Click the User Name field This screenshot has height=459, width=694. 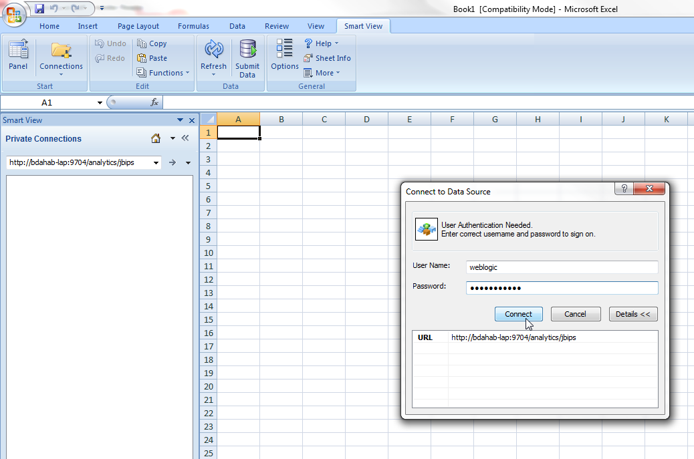click(562, 267)
